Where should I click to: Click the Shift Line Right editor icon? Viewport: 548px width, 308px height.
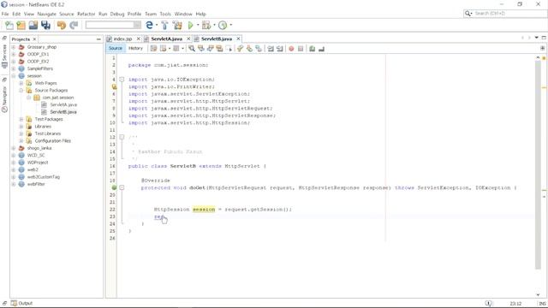coord(280,49)
